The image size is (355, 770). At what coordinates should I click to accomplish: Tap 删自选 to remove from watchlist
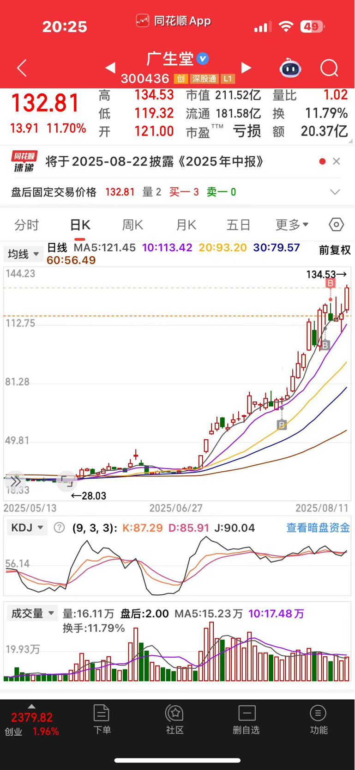tap(247, 720)
